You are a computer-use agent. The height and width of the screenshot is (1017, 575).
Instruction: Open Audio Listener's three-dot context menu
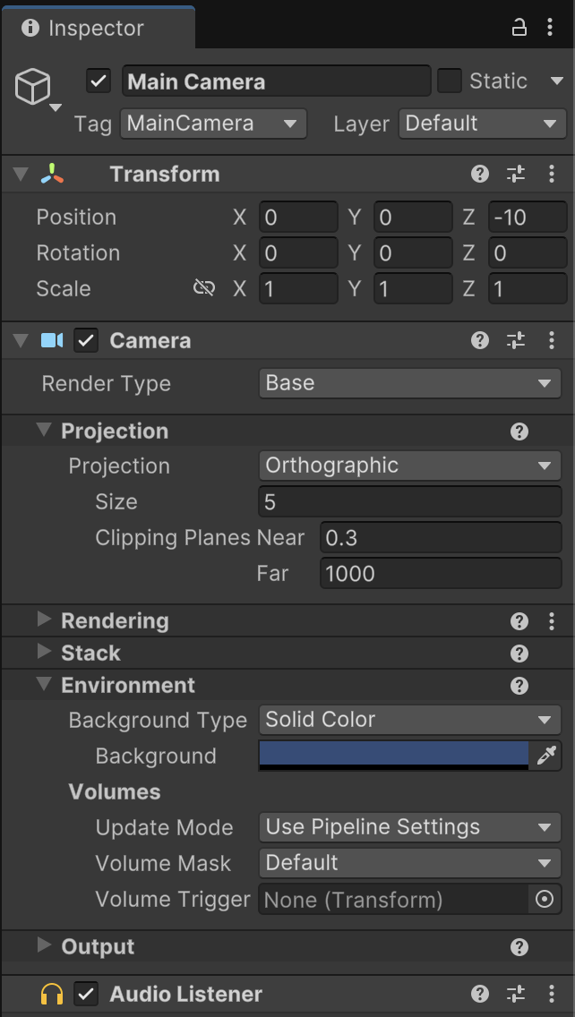551,994
